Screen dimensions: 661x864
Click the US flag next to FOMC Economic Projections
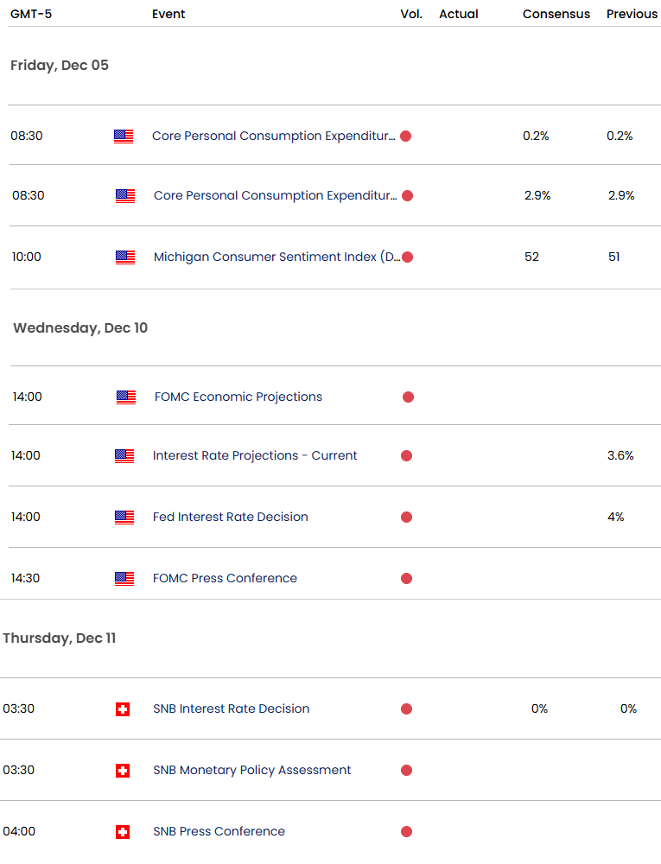[x=126, y=397]
